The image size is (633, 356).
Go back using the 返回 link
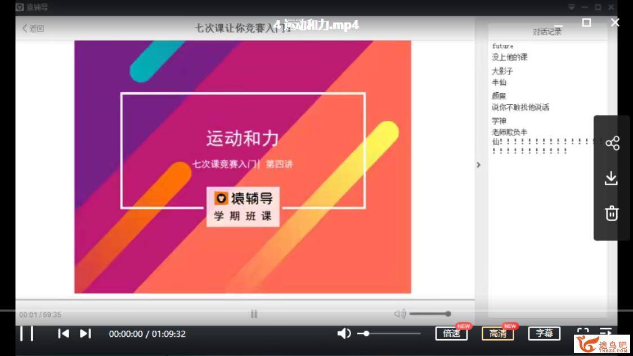click(x=33, y=28)
